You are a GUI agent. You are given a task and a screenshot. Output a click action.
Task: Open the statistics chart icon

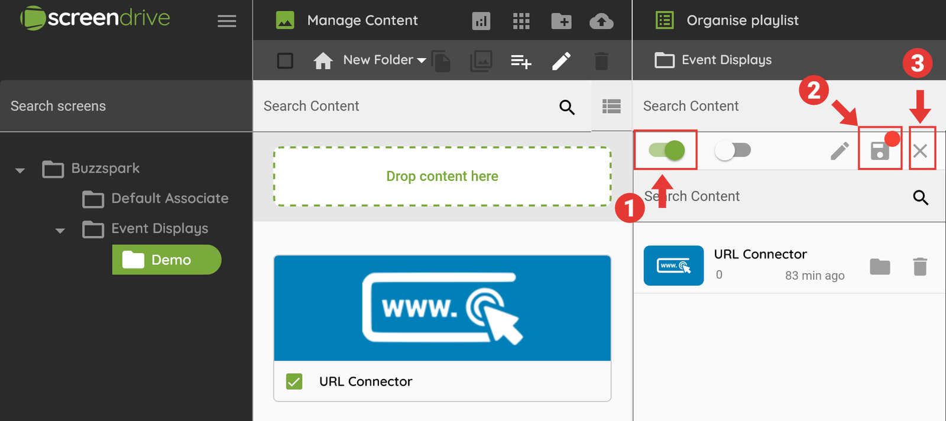481,21
